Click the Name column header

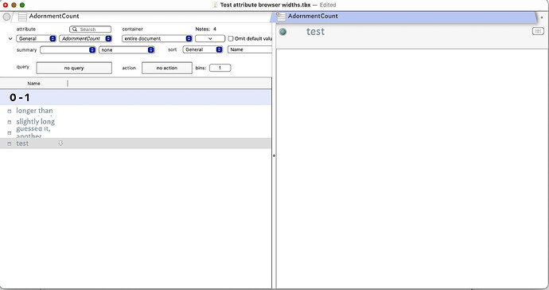(33, 84)
